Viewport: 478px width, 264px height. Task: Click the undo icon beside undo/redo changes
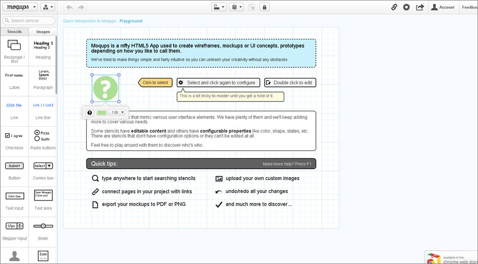[219, 192]
